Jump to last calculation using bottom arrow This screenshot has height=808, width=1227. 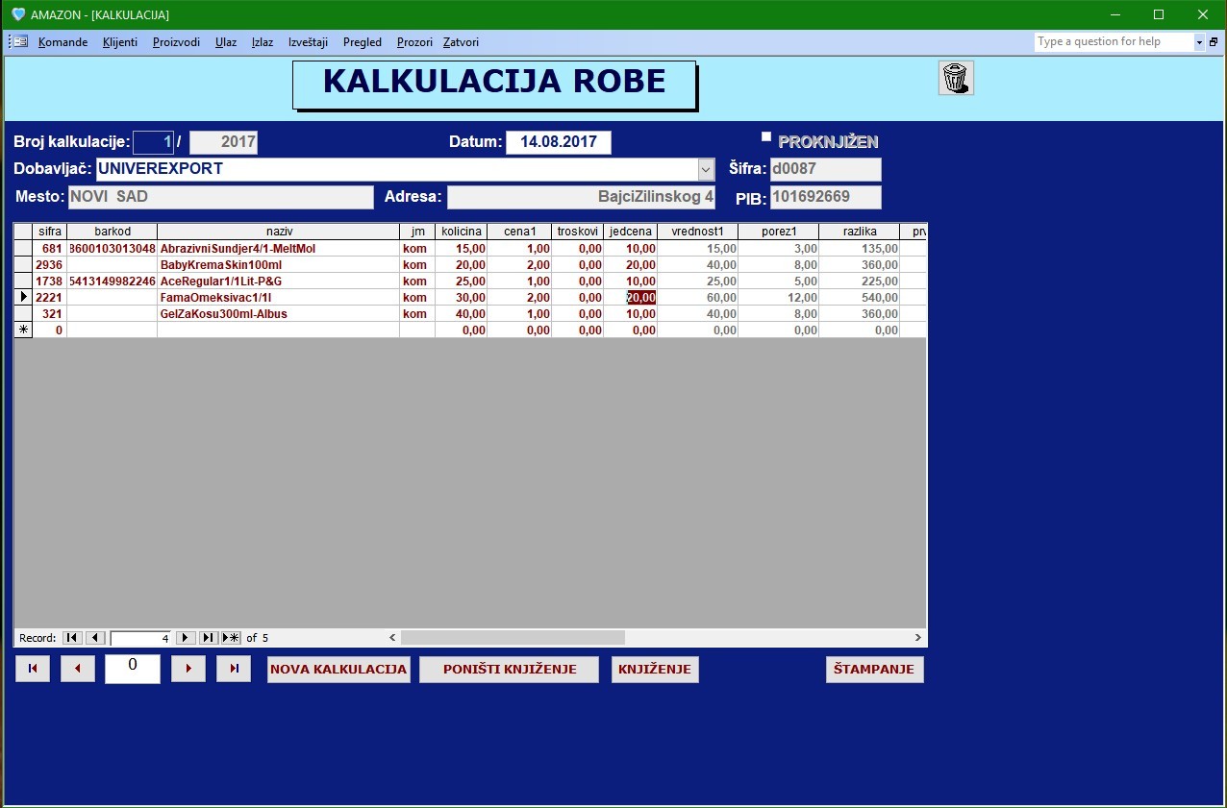(x=234, y=669)
